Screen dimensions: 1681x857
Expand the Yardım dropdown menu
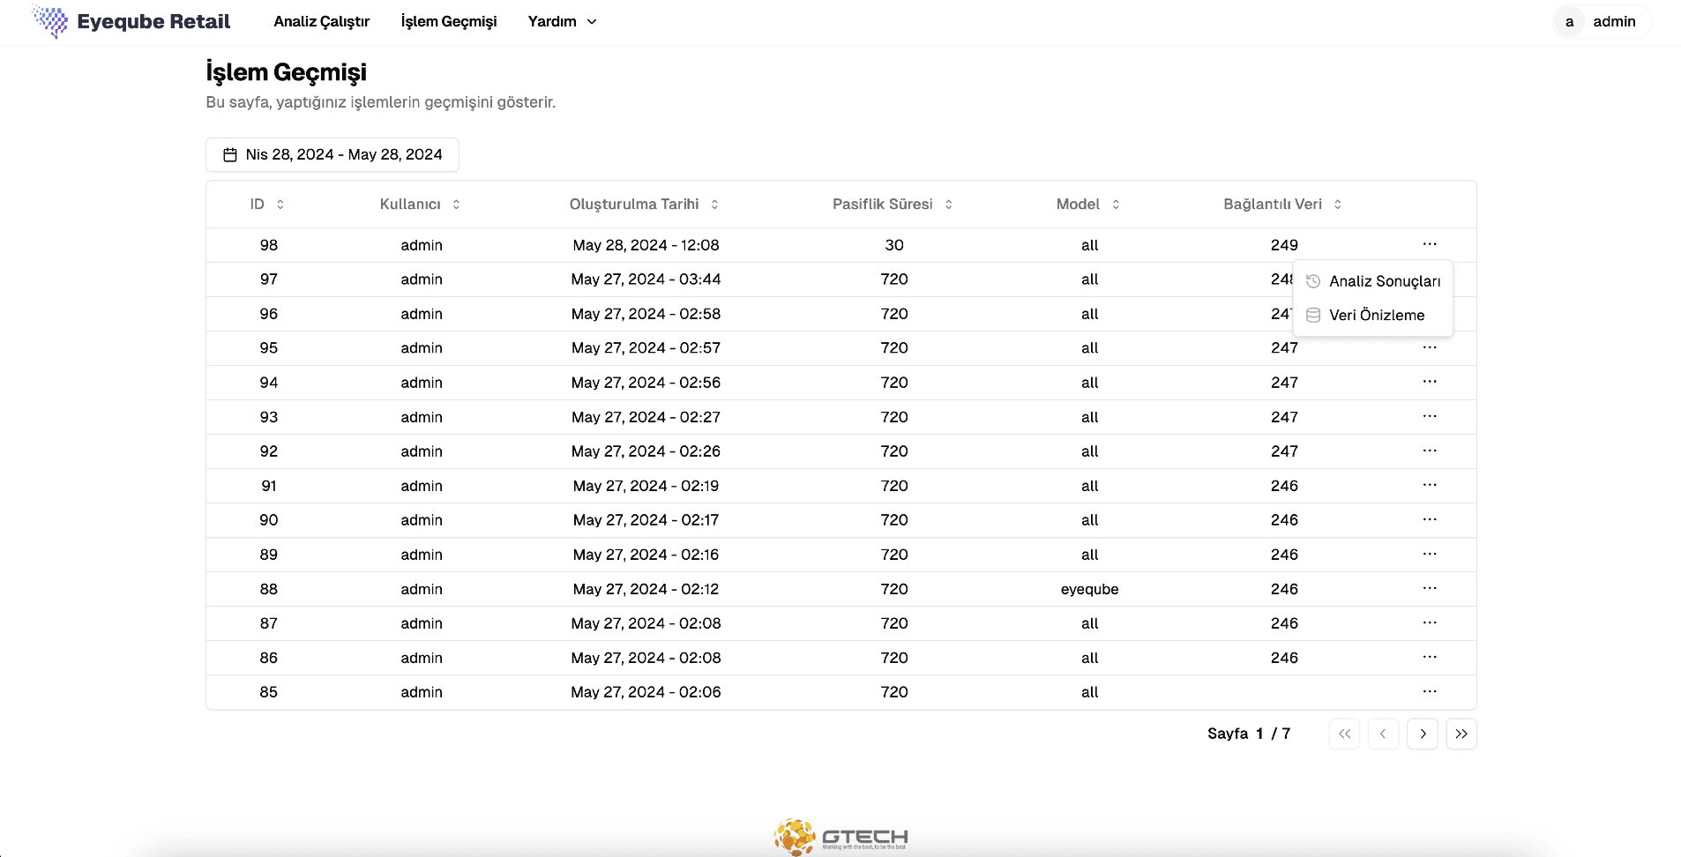562,21
